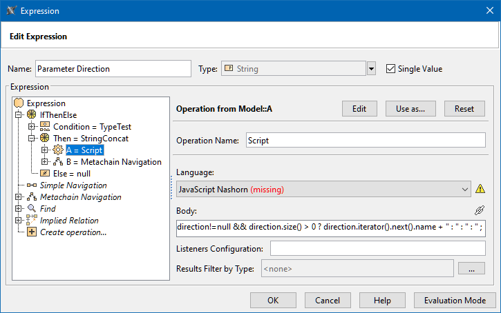Select the Else = null tree item
The image size is (501, 313).
(71, 174)
